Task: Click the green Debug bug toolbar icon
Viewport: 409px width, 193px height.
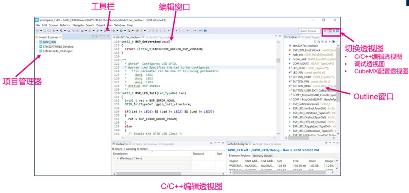Action: (x=114, y=31)
